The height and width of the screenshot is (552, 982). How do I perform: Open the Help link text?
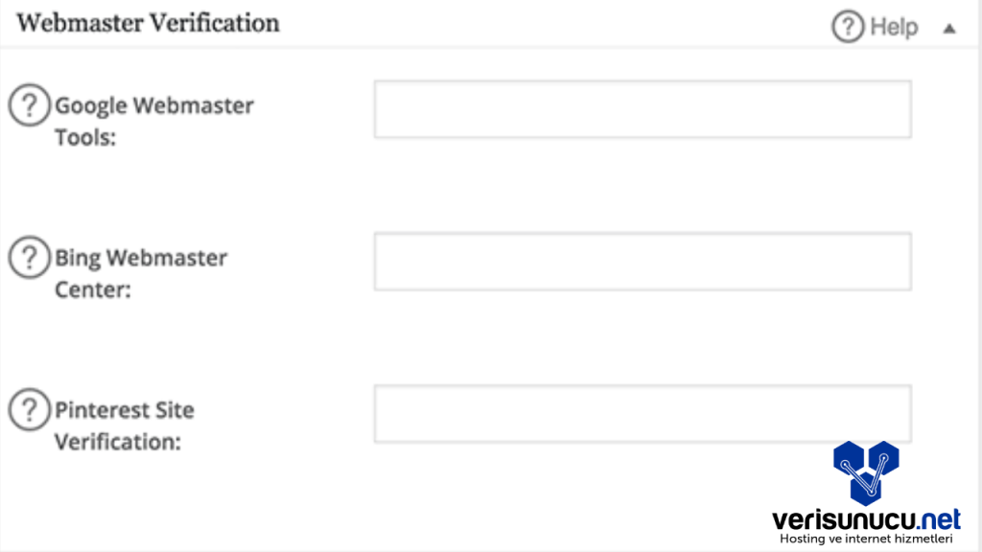click(894, 27)
